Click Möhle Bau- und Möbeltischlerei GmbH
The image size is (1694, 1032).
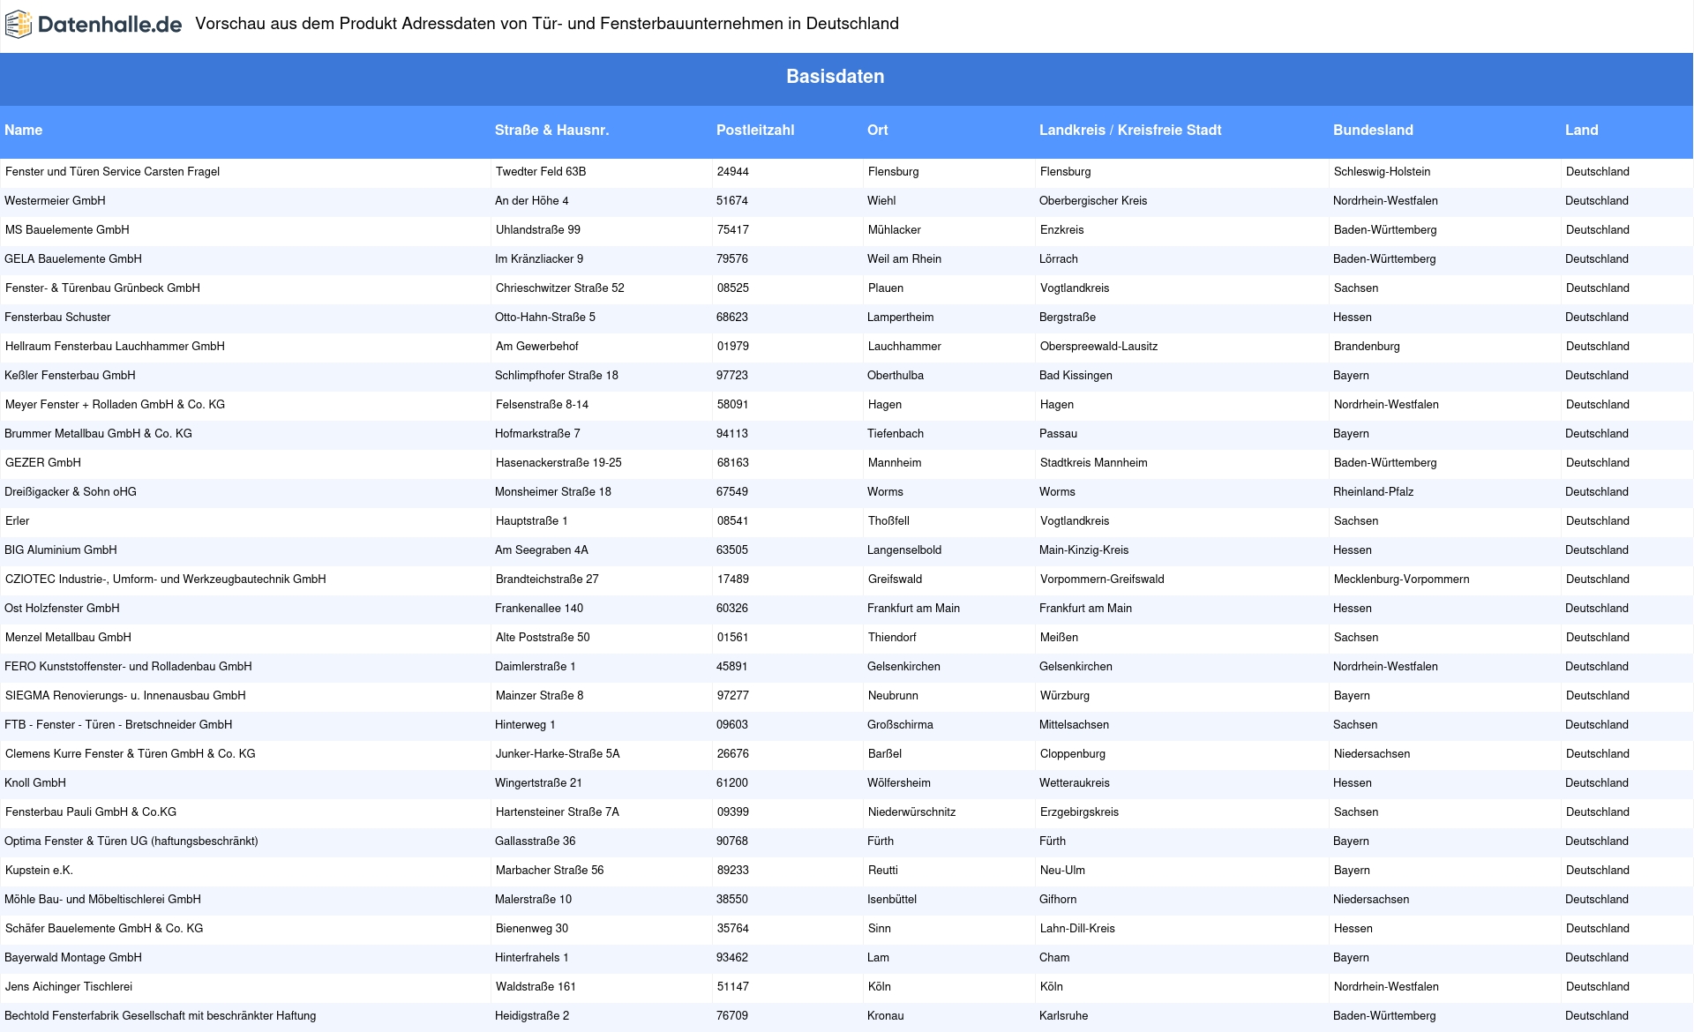point(102,899)
